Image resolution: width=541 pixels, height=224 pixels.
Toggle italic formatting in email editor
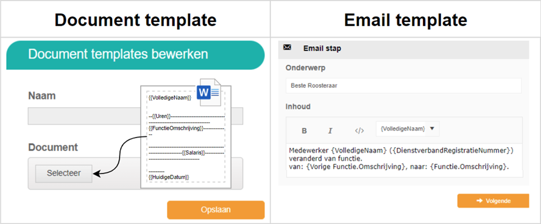[330, 131]
